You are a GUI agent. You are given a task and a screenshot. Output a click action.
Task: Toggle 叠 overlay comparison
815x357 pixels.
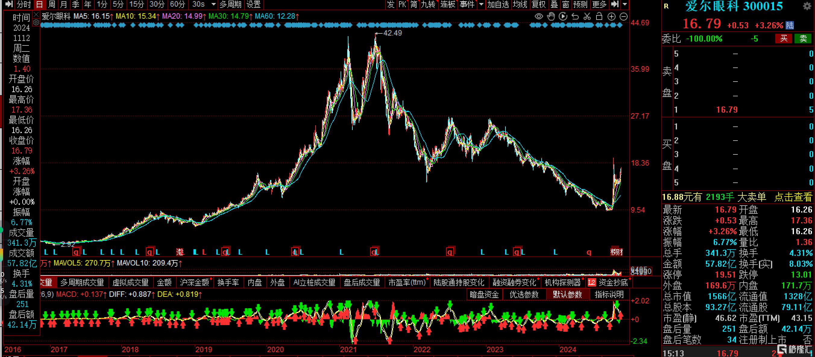pos(554,5)
